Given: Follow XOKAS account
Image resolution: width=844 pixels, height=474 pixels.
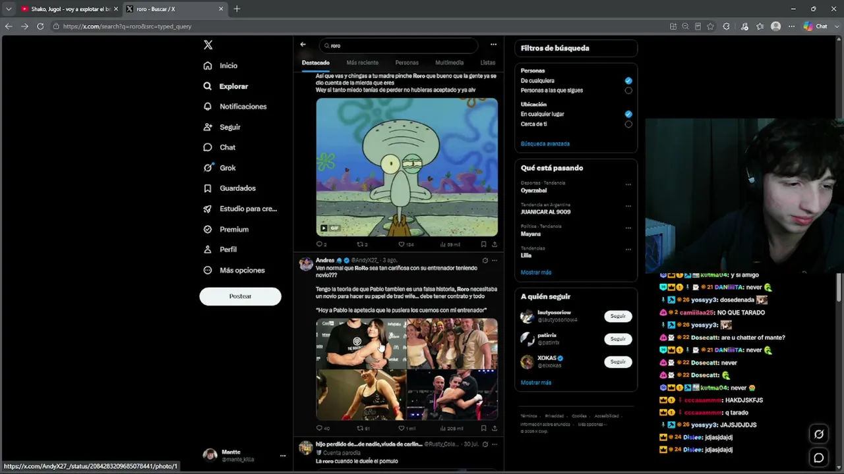Looking at the screenshot, I should coord(618,361).
